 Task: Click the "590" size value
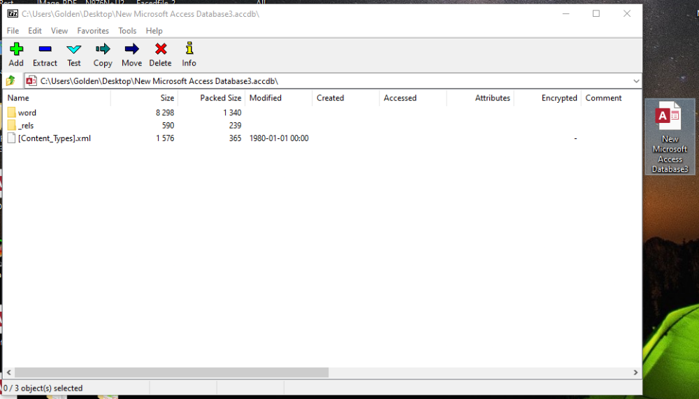pyautogui.click(x=168, y=126)
